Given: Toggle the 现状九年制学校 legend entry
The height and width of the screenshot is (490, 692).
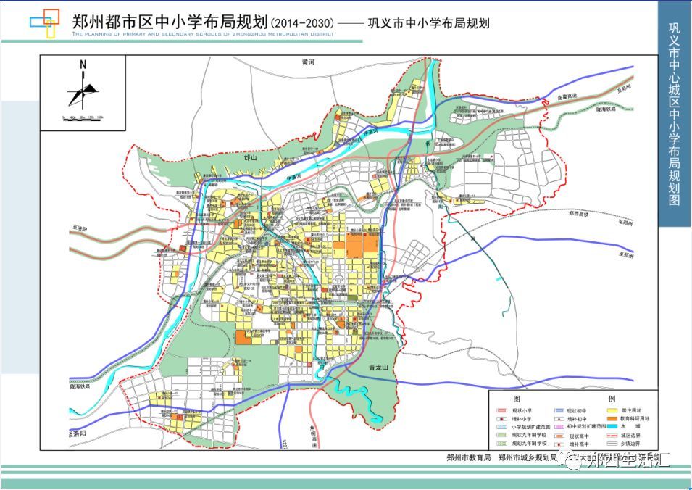Looking at the screenshot, I should point(501,436).
